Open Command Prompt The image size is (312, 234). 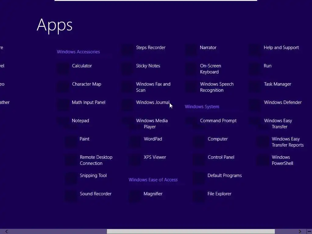[218, 121]
